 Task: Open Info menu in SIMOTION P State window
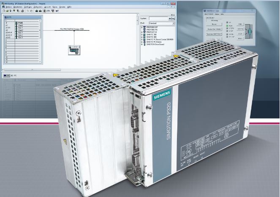tap(222, 14)
